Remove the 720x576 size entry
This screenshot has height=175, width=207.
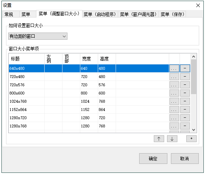coord(185,85)
